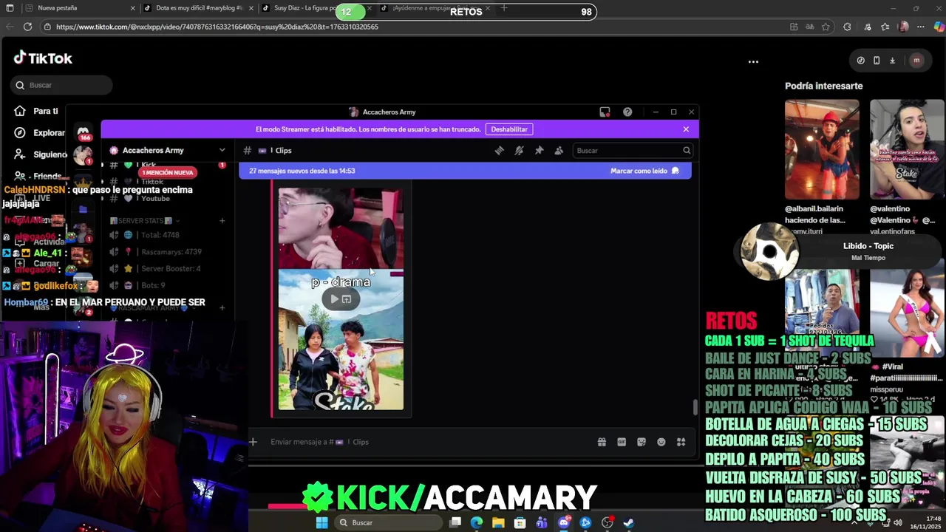Open TikTok more options three-dots menu

click(x=753, y=62)
